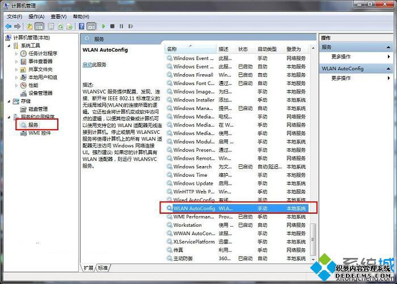Select Shared Folders (共享文件夹) tree item

[40, 69]
